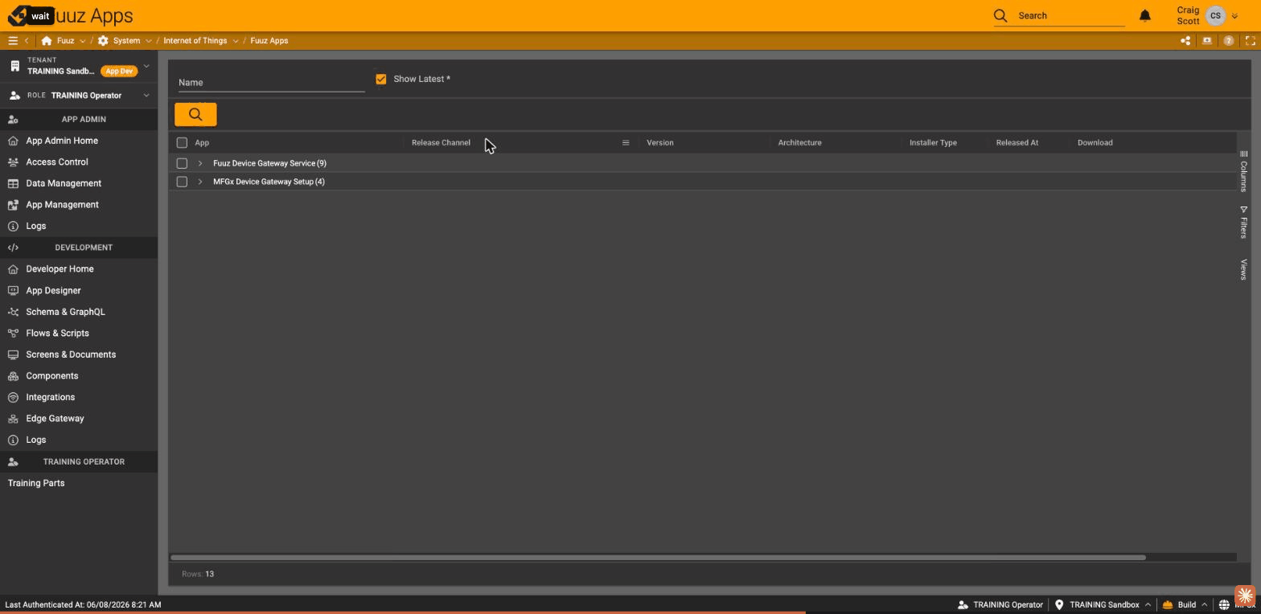Open the Release Channel column menu icon
This screenshot has height=614, width=1261.
tap(626, 143)
